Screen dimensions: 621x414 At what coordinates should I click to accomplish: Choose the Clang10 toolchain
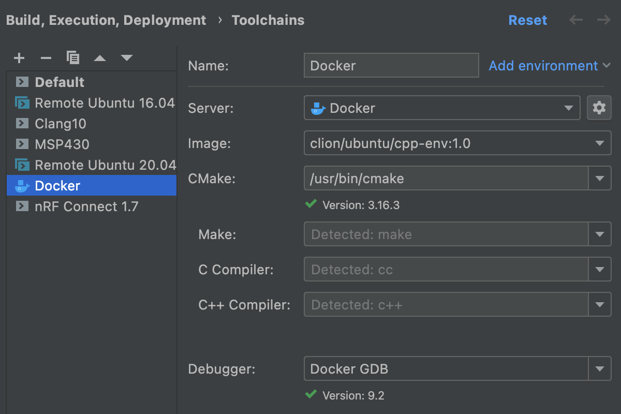[x=60, y=124]
